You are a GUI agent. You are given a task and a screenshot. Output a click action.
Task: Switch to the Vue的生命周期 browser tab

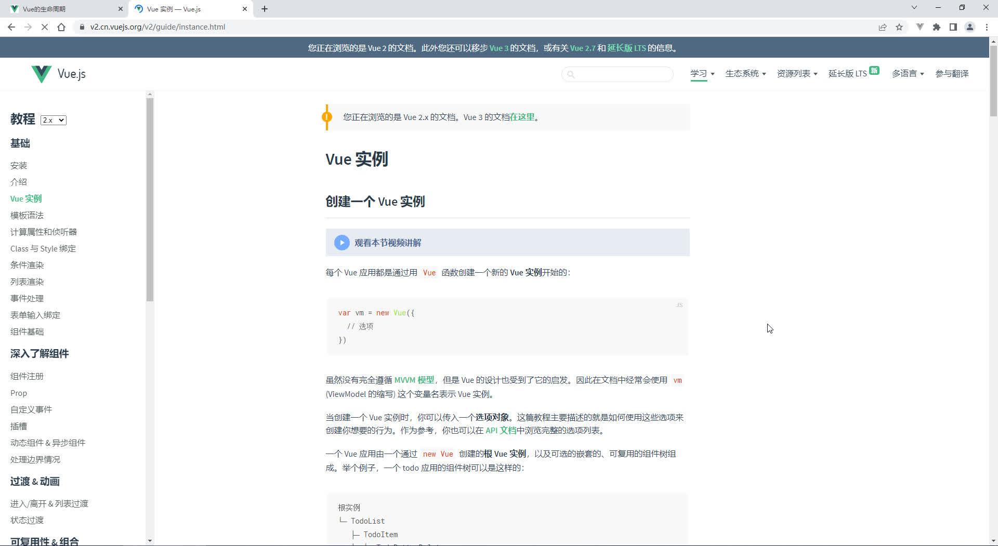click(62, 9)
